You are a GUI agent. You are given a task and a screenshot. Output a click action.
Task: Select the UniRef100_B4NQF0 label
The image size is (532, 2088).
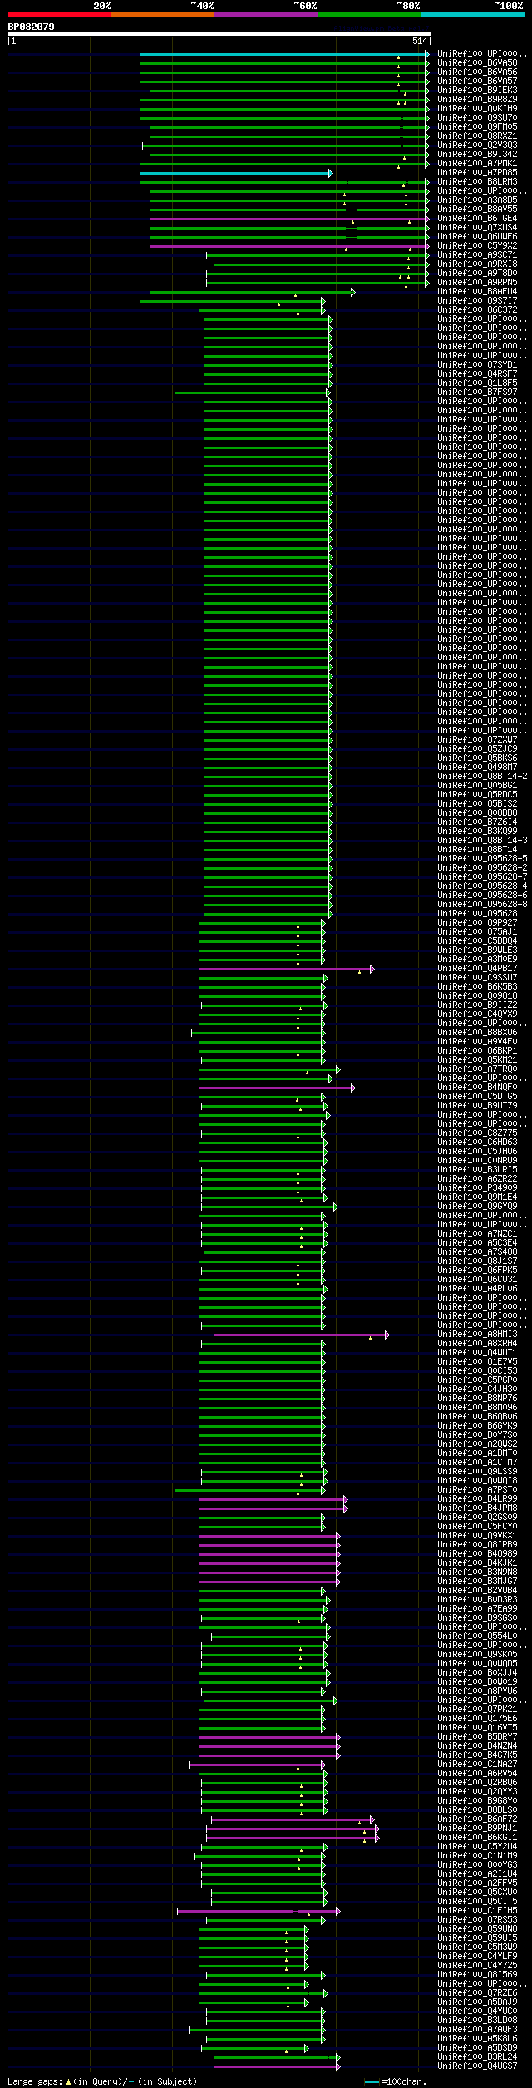click(477, 1088)
